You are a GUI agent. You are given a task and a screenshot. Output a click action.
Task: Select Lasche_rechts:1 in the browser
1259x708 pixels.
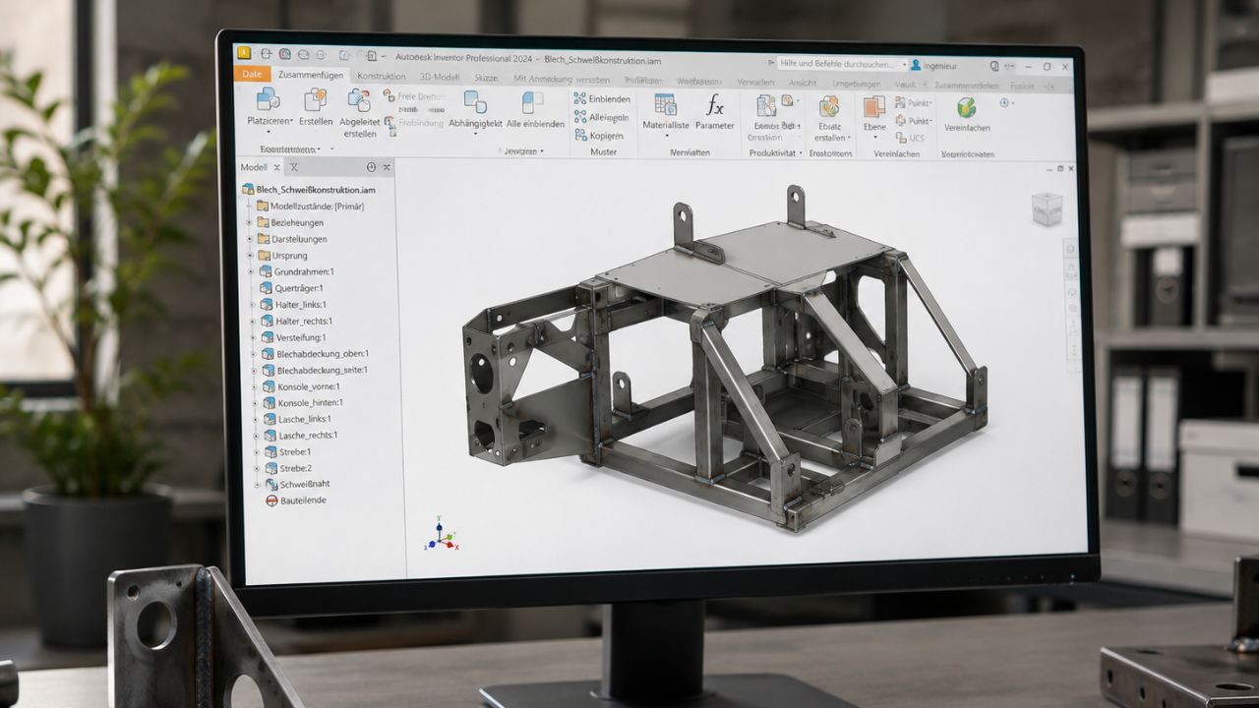tap(300, 436)
